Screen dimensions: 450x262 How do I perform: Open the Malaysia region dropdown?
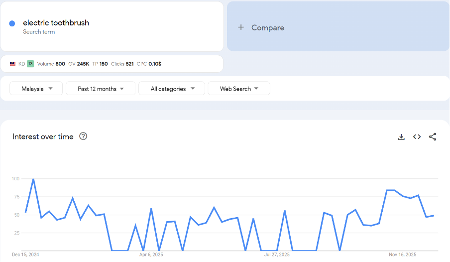(36, 89)
